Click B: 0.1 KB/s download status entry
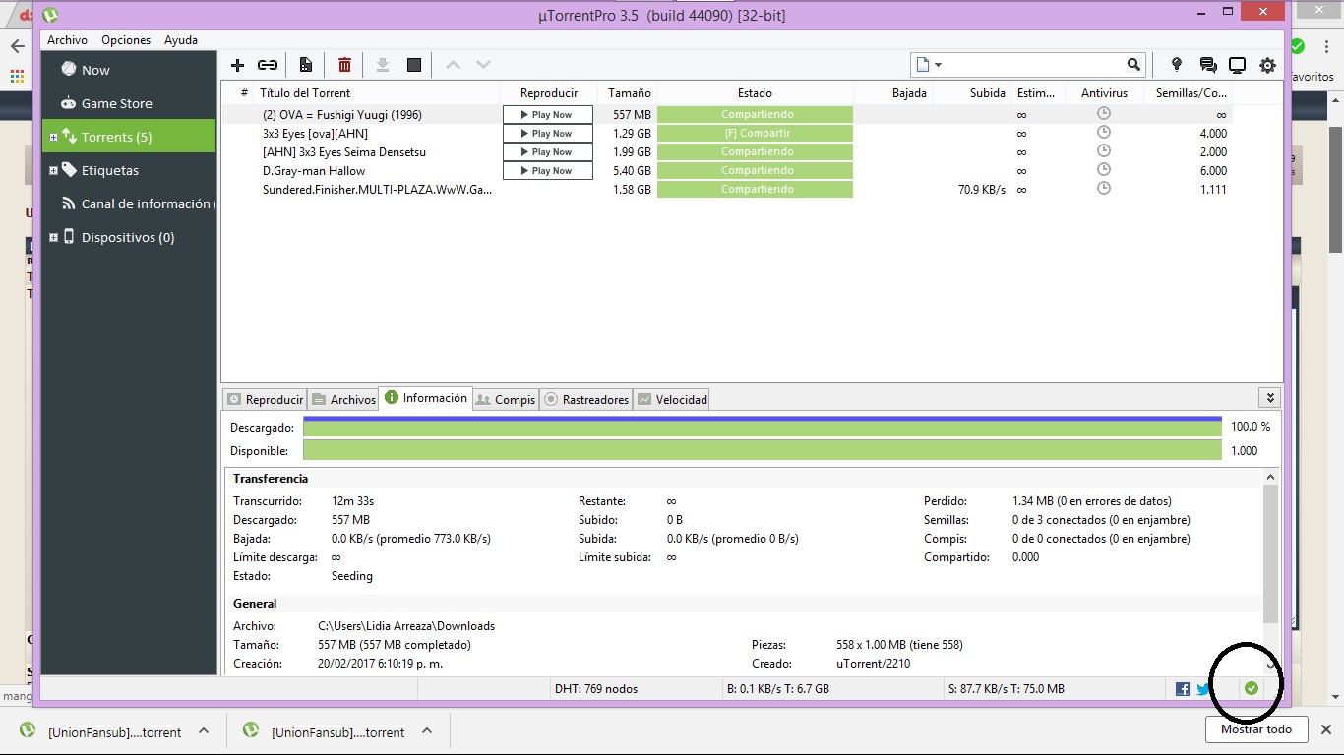The width and height of the screenshot is (1344, 755). [x=778, y=689]
